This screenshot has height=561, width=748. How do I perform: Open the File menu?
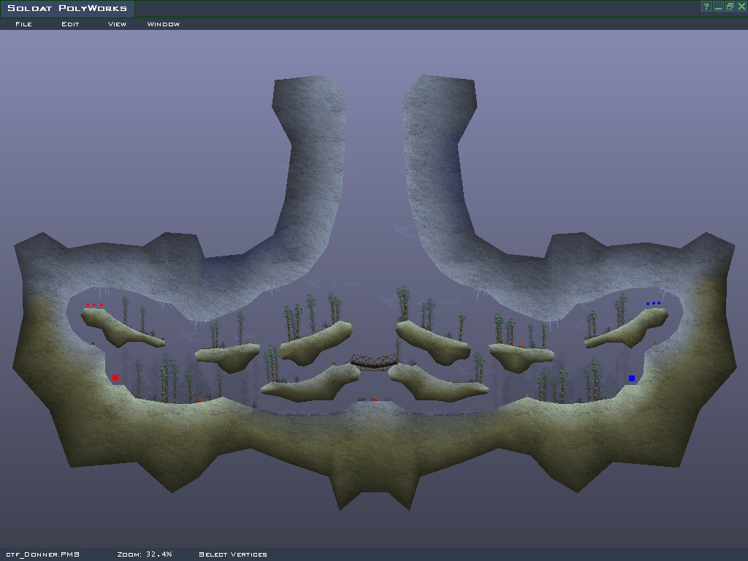[23, 24]
